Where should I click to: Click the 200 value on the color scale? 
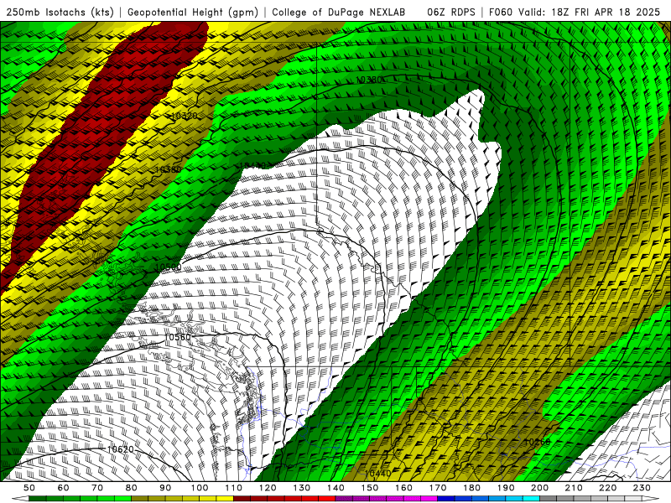[x=540, y=488]
